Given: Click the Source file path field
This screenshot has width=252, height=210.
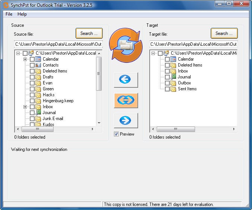Looking at the screenshot, I should click(x=58, y=44).
